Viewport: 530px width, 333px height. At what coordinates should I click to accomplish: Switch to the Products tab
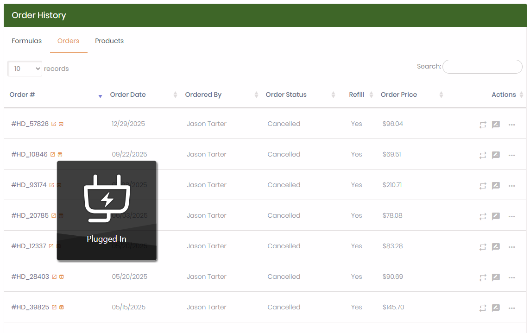(109, 41)
